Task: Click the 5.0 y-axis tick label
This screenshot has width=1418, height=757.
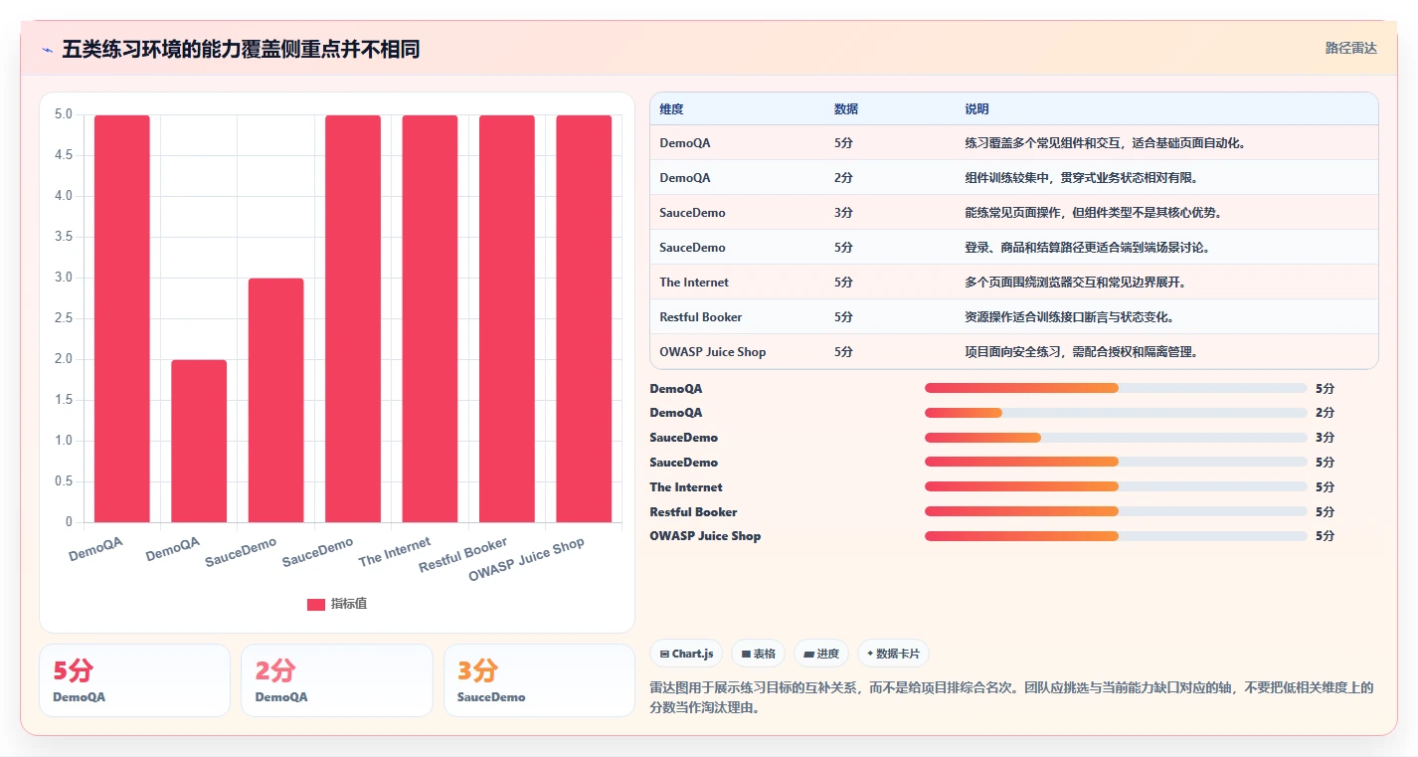Action: point(63,114)
